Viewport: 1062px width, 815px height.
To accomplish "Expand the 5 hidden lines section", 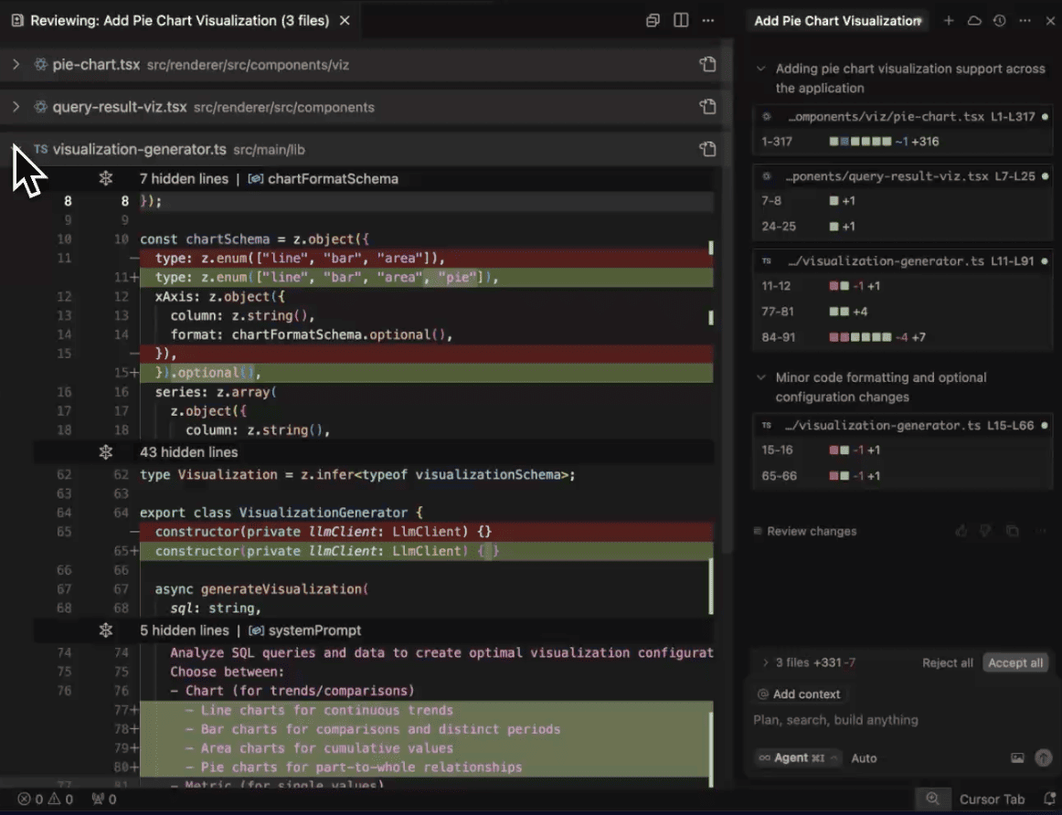I will tap(106, 630).
